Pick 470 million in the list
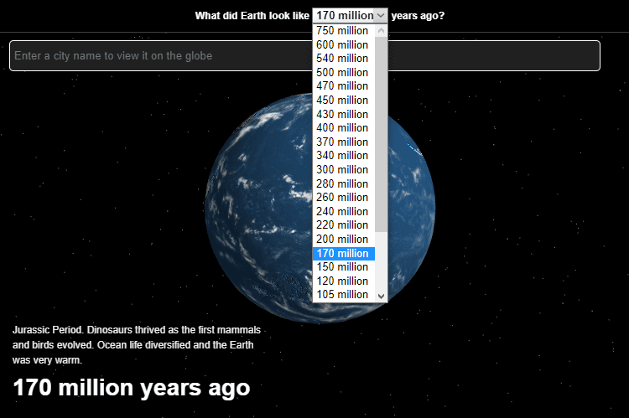 click(344, 85)
